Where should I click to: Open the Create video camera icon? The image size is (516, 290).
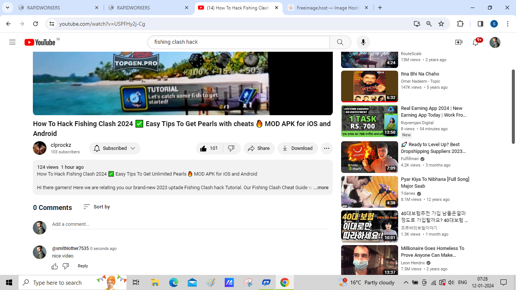coord(459,42)
